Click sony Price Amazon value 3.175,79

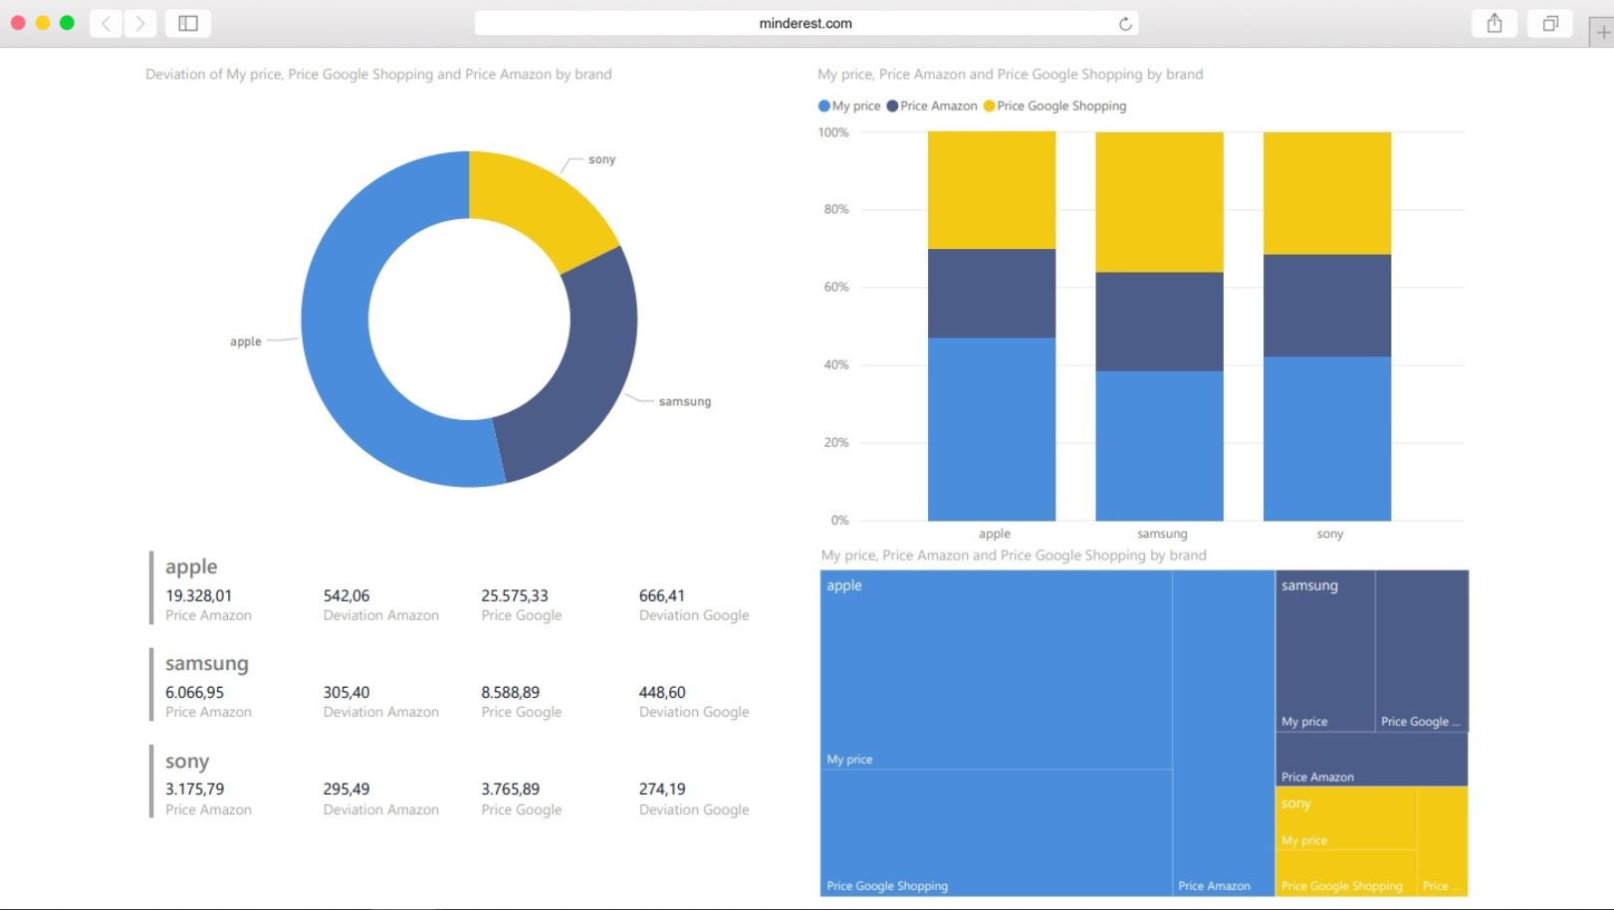click(x=194, y=789)
